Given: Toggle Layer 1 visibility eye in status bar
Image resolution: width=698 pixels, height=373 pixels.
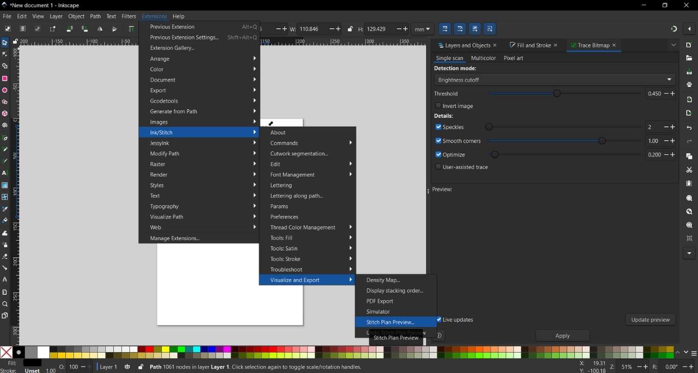Looking at the screenshot, I should click(x=127, y=367).
